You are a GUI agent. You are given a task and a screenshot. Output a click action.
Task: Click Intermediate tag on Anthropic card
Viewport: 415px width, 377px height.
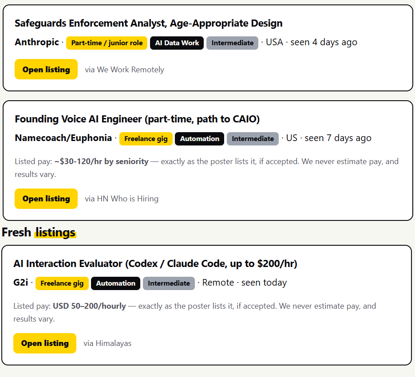coord(233,43)
